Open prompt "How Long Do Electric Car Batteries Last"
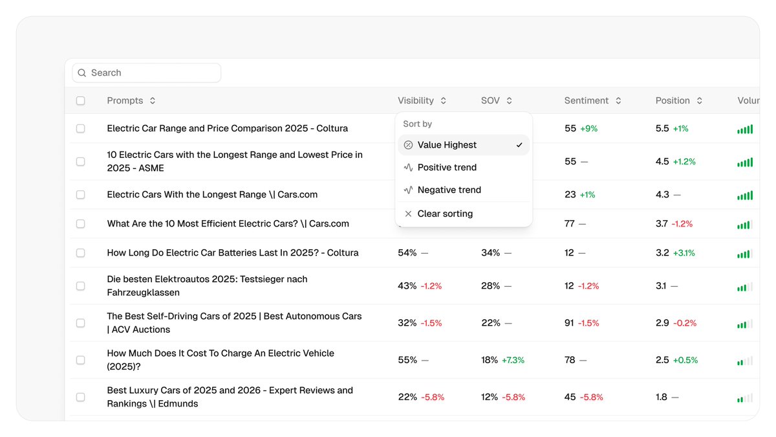Image resolution: width=776 pixels, height=437 pixels. [x=233, y=252]
